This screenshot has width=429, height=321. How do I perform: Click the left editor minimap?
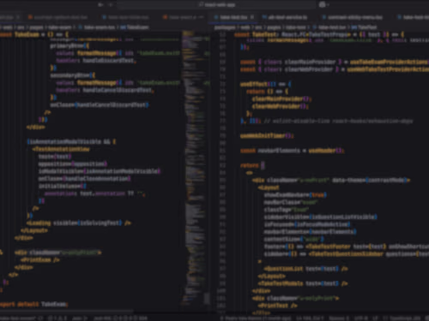[196, 169]
